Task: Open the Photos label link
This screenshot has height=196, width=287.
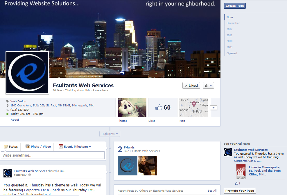Action: coord(122,121)
